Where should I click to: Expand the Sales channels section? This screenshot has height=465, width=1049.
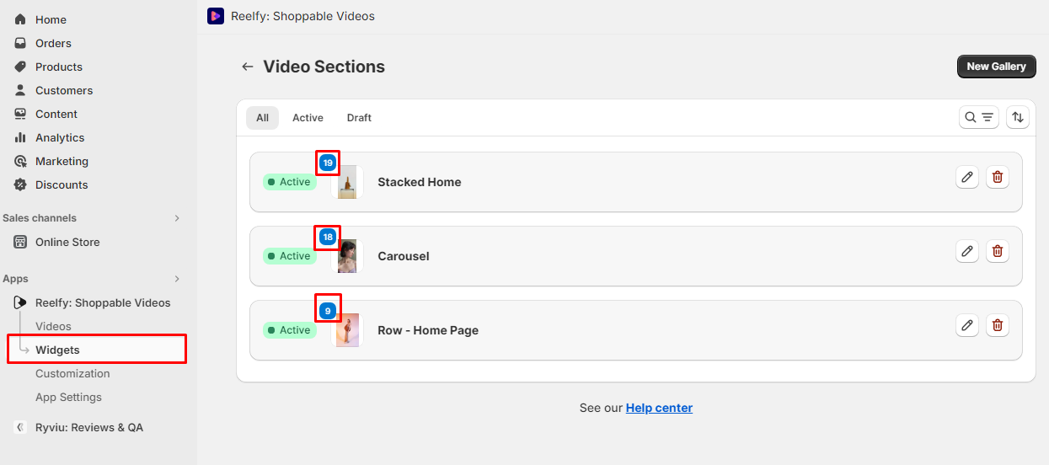coord(177,218)
